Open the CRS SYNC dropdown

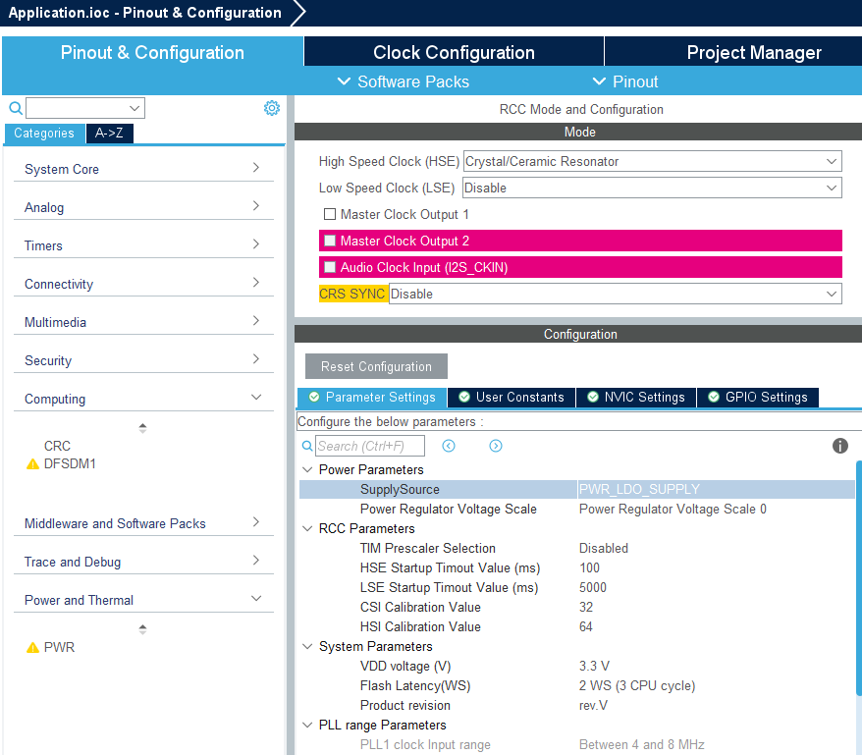click(616, 294)
